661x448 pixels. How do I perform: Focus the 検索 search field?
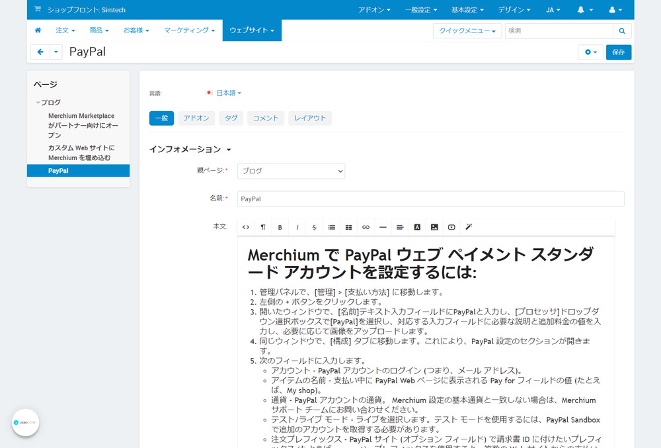click(x=559, y=31)
